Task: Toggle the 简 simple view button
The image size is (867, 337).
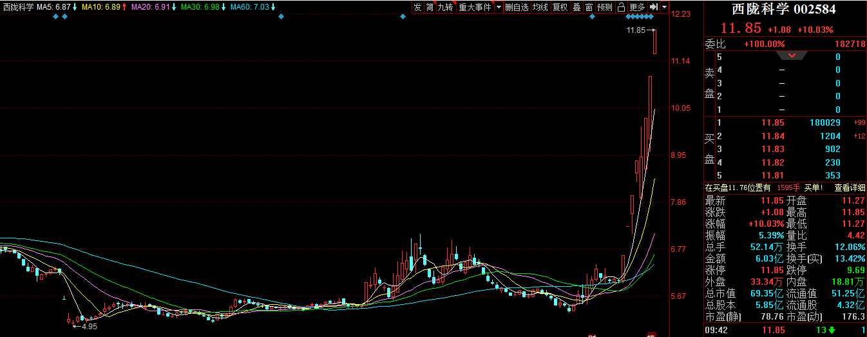Action: pos(431,7)
